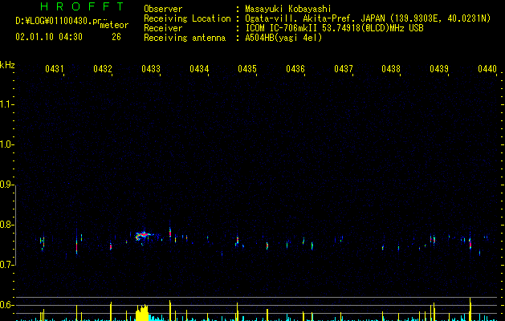Click the 0434 time marker
The width and height of the screenshot is (505, 321).
click(199, 69)
